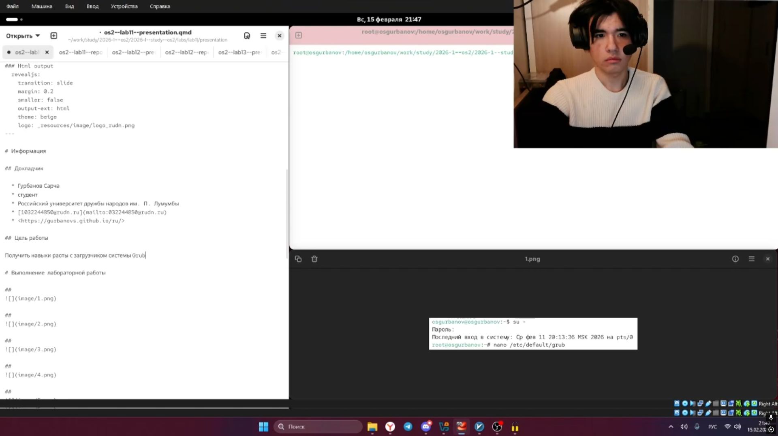Click the "## Докладчик" heading
The image size is (778, 436).
(x=24, y=168)
